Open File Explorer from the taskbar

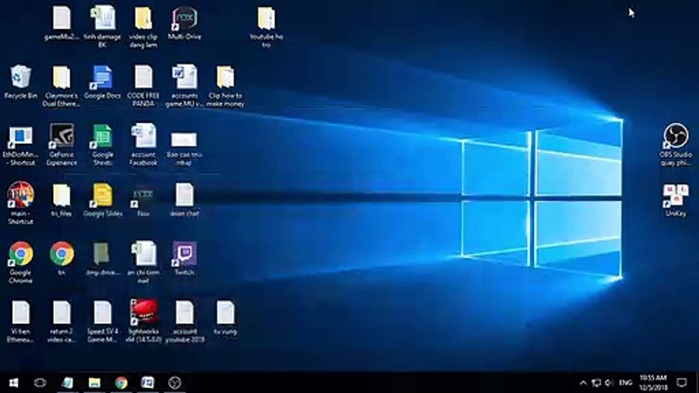[x=94, y=383]
